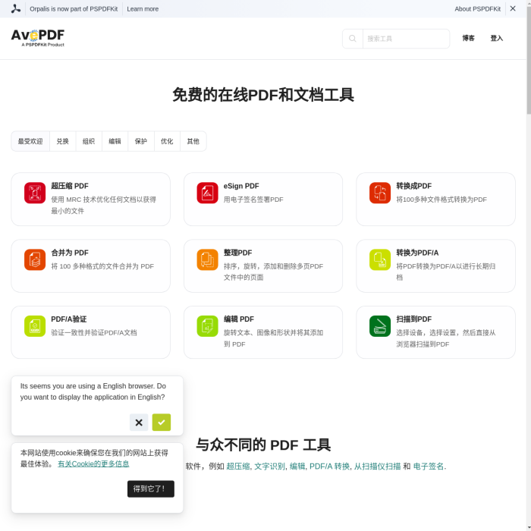Click the search magnifier icon
The image size is (531, 531).
point(353,39)
